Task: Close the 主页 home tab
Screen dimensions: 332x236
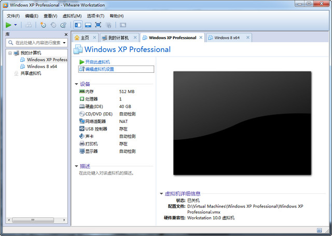Action: 95,38
